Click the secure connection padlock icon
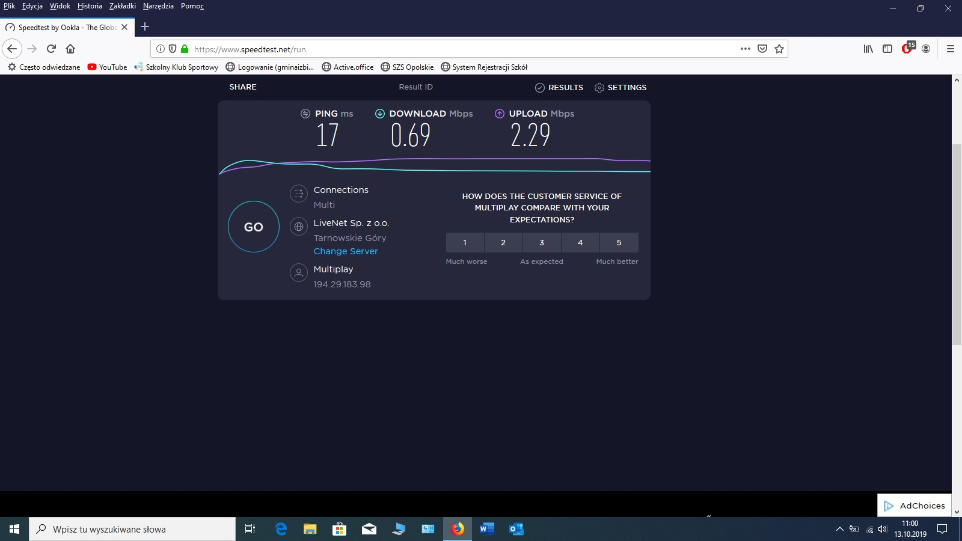 pos(185,49)
